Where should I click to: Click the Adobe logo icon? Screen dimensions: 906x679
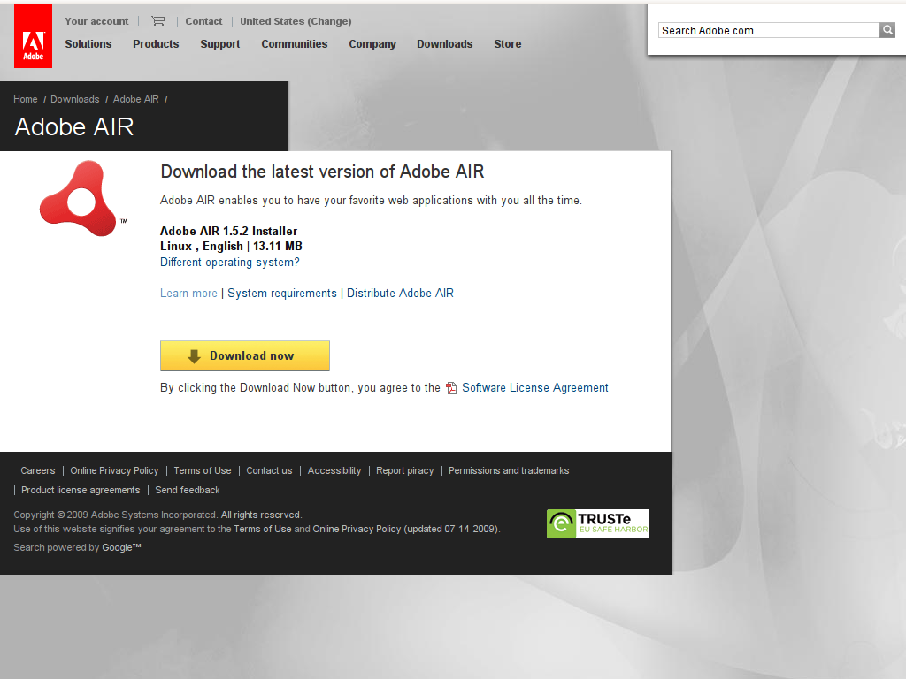tap(33, 36)
